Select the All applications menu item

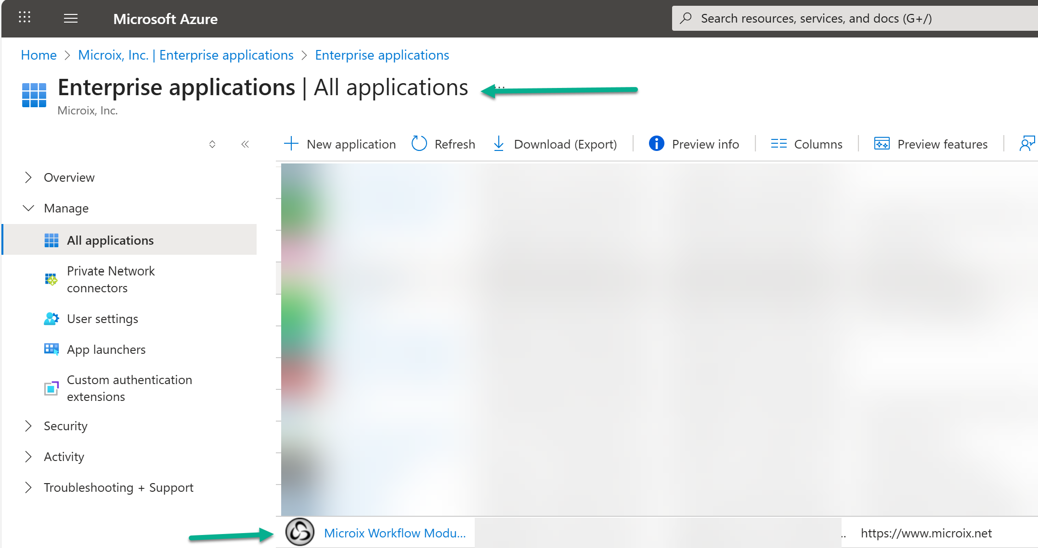coord(110,240)
